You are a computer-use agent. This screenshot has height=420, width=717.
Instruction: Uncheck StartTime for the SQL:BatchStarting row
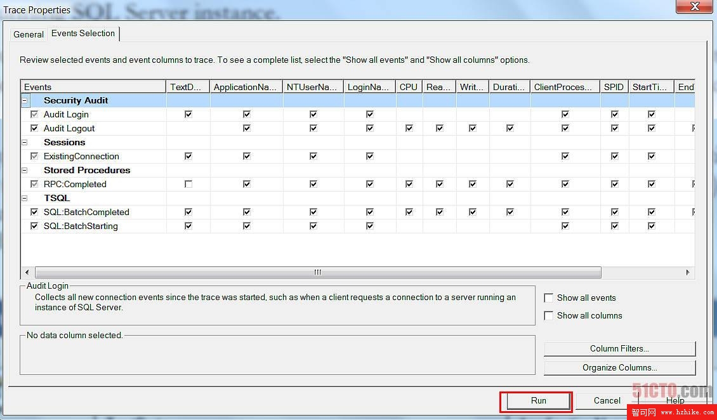[x=652, y=226]
